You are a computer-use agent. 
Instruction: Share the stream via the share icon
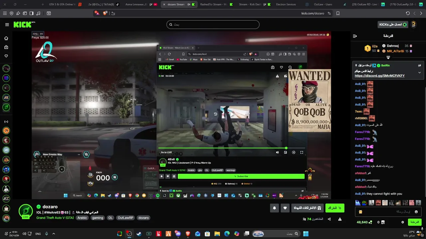tap(329, 219)
